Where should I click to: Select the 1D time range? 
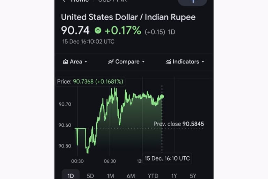point(70,176)
